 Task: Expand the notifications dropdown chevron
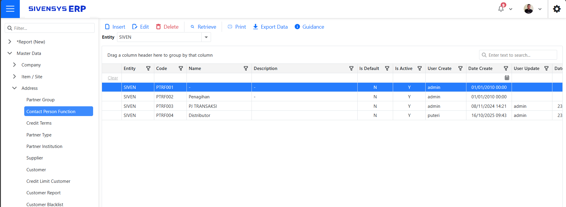[510, 9]
